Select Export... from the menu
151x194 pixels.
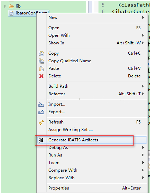[x=92, y=112]
